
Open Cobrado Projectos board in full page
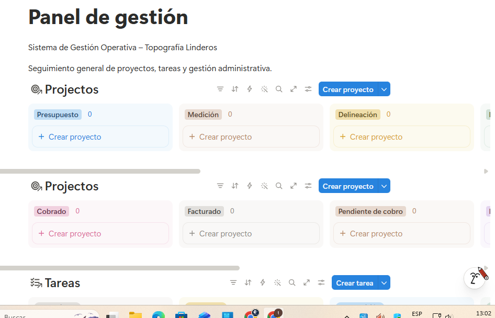point(294,186)
